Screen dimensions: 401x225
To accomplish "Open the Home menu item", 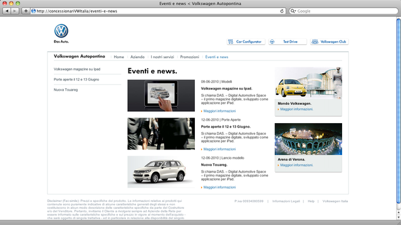I will (x=119, y=57).
